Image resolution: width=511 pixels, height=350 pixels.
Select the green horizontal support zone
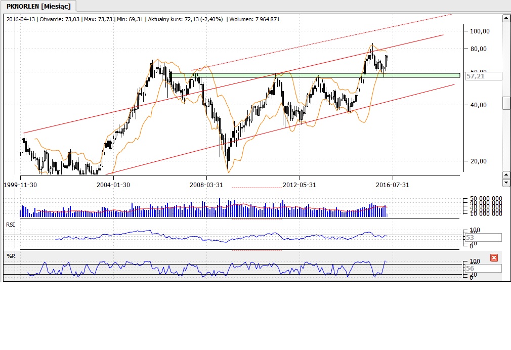314,75
